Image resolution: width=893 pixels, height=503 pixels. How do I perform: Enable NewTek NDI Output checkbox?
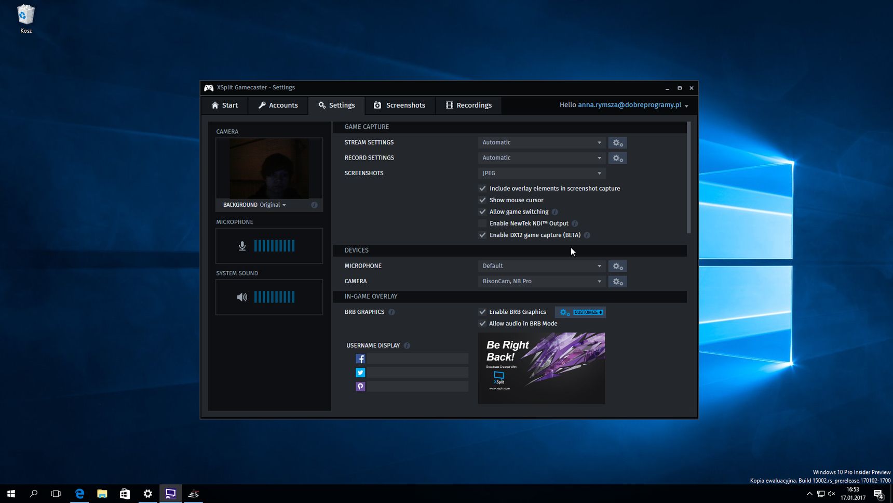[482, 223]
